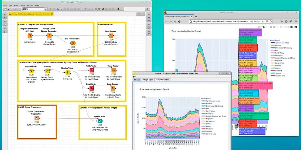Select the Covid19 Scotland Weekly Deaths Analysis tab
Screen dimensions: 301x150
pos(31,14)
